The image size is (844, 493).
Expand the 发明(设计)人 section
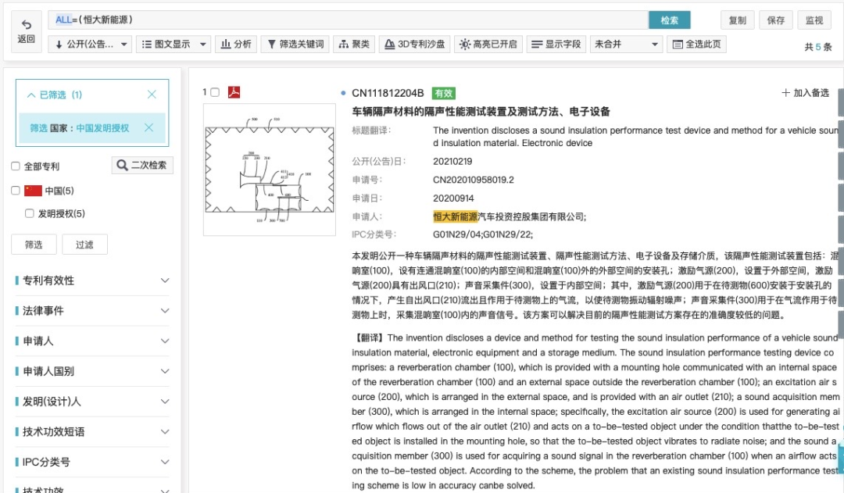tap(92, 401)
